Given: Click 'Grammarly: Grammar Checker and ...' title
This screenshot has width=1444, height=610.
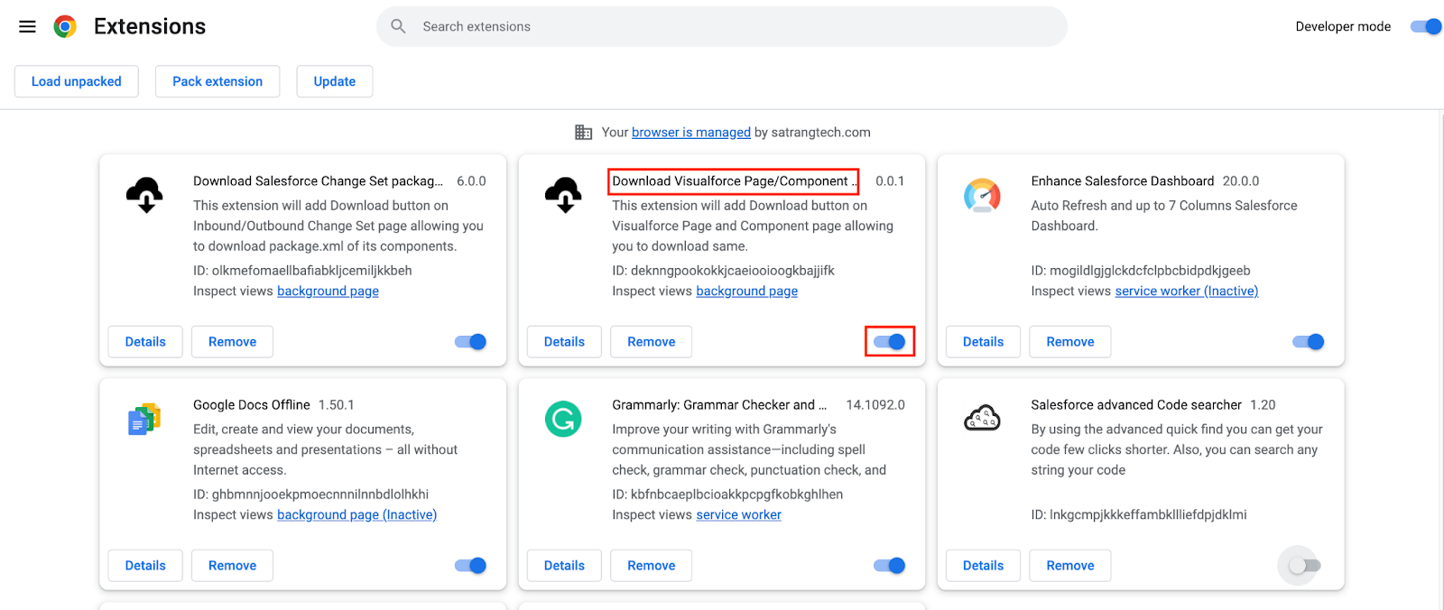Looking at the screenshot, I should pos(719,404).
